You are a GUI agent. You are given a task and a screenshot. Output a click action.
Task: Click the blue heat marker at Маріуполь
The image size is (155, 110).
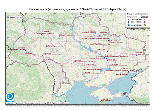129,72
